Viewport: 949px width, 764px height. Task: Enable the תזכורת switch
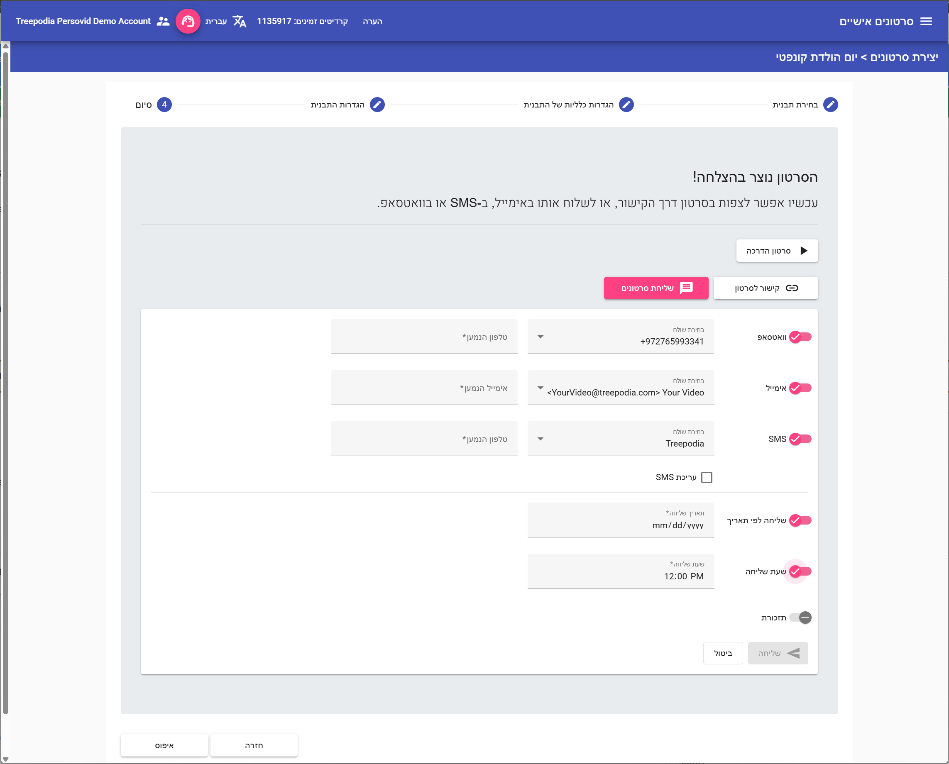[x=800, y=618]
